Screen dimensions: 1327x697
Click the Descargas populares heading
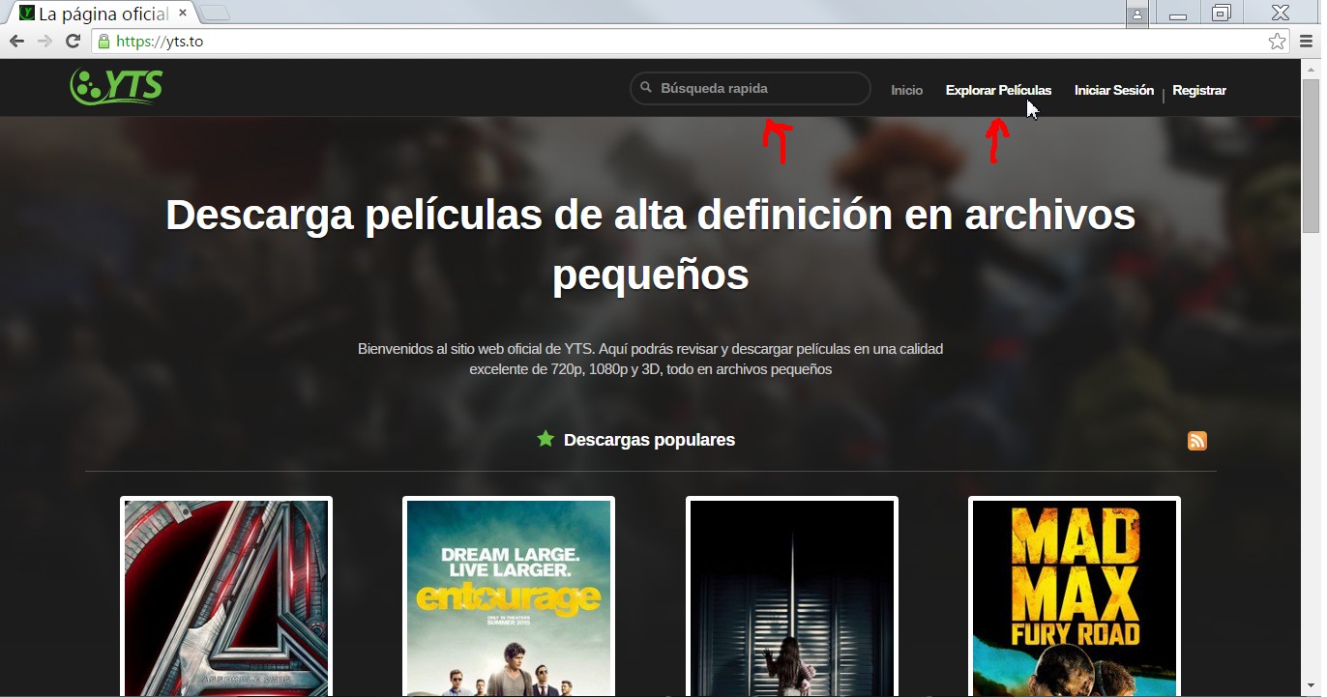649,440
